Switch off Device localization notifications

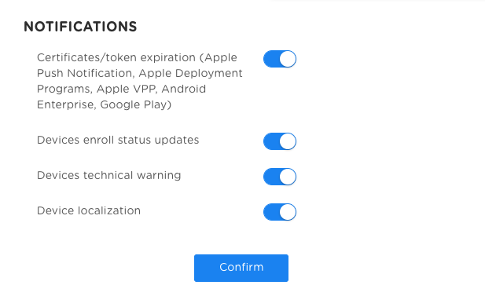pos(280,212)
